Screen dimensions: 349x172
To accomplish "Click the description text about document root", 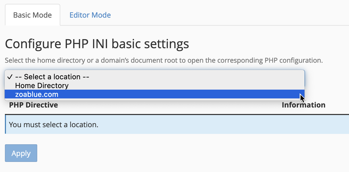I will [164, 61].
